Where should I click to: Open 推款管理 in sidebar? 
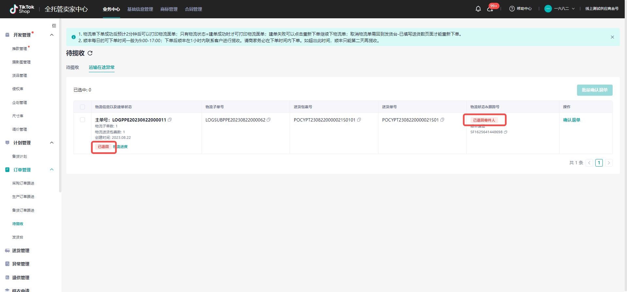coord(20,49)
